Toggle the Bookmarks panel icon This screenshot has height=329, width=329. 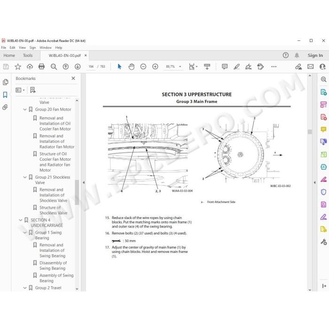5,94
